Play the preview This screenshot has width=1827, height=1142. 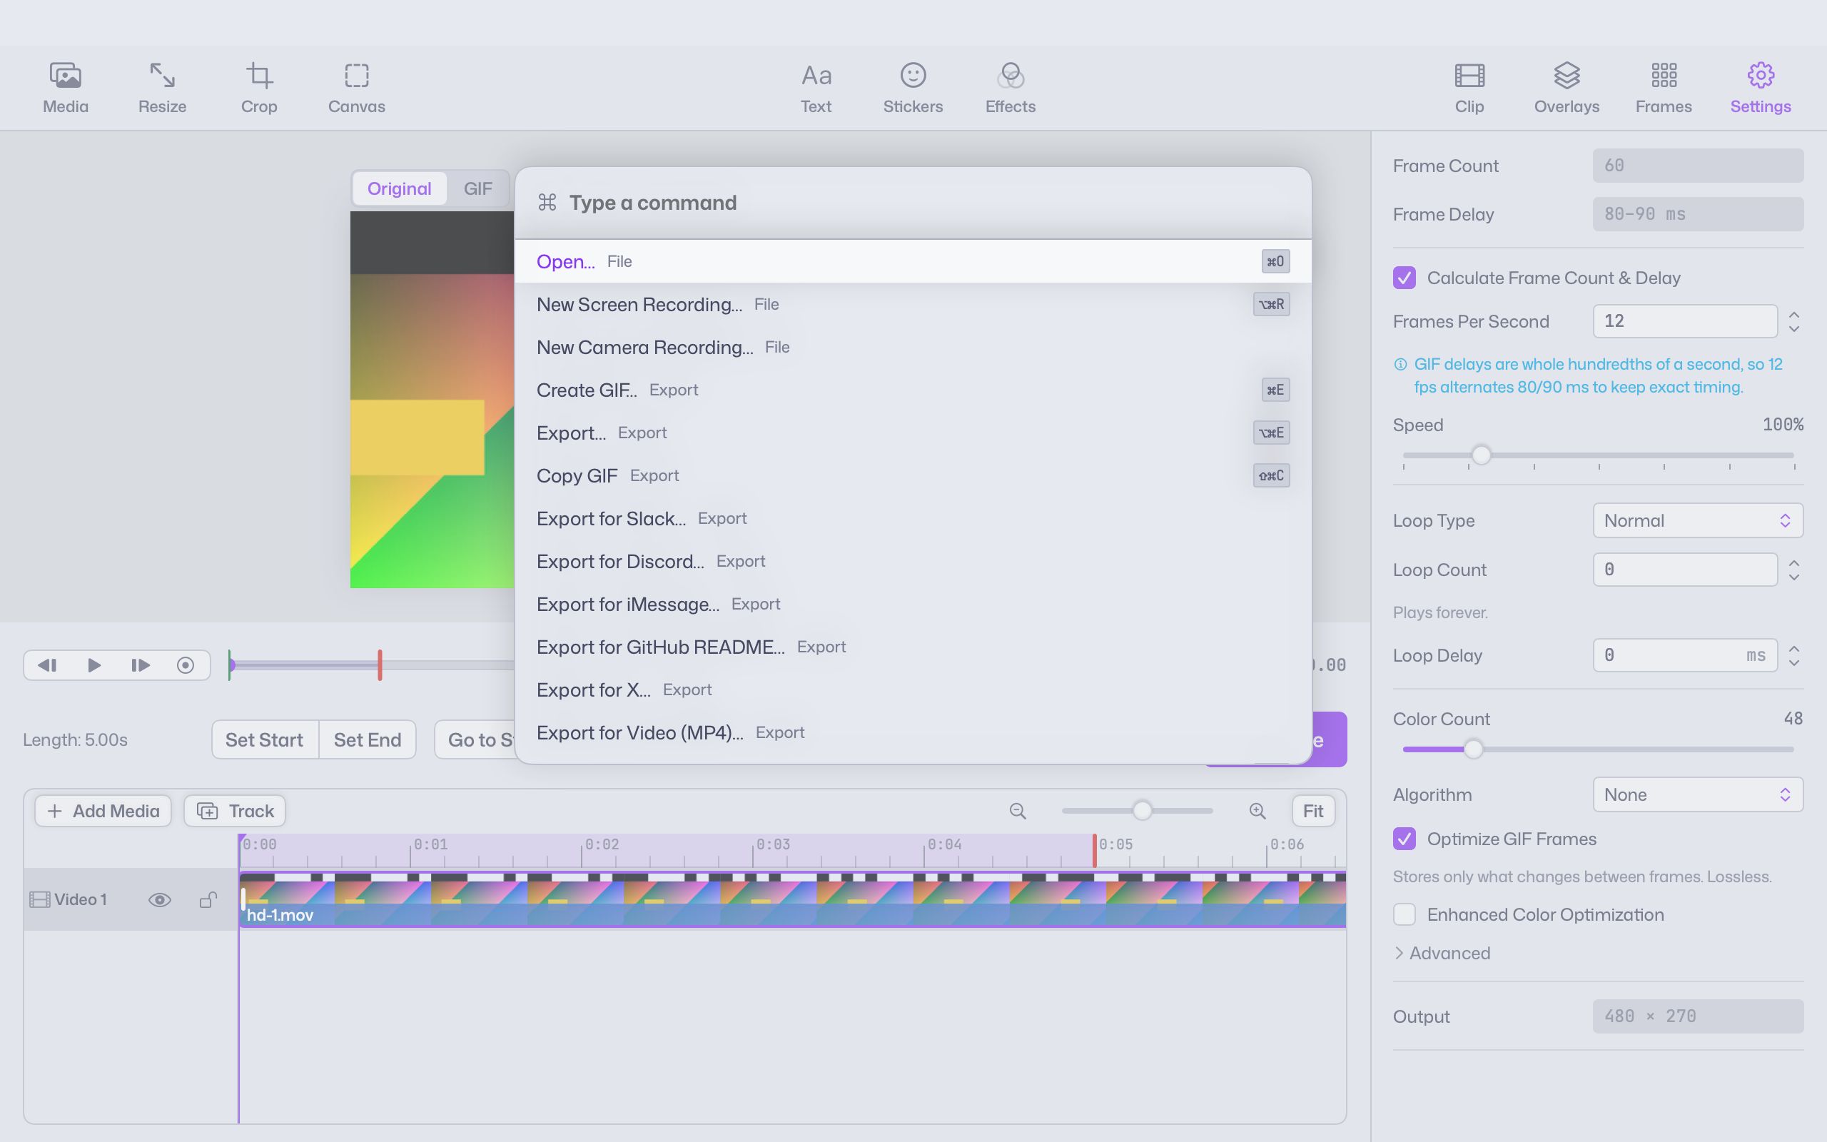coord(94,665)
